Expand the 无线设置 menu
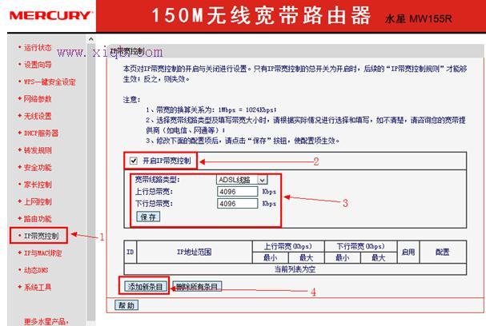This screenshot has width=486, height=326. tap(37, 116)
